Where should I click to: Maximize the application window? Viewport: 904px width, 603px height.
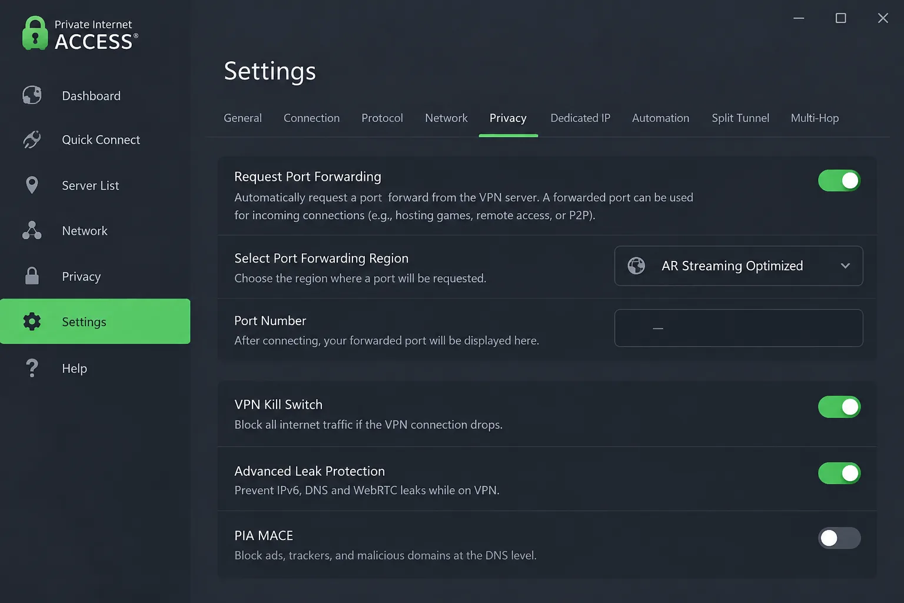[x=841, y=18]
